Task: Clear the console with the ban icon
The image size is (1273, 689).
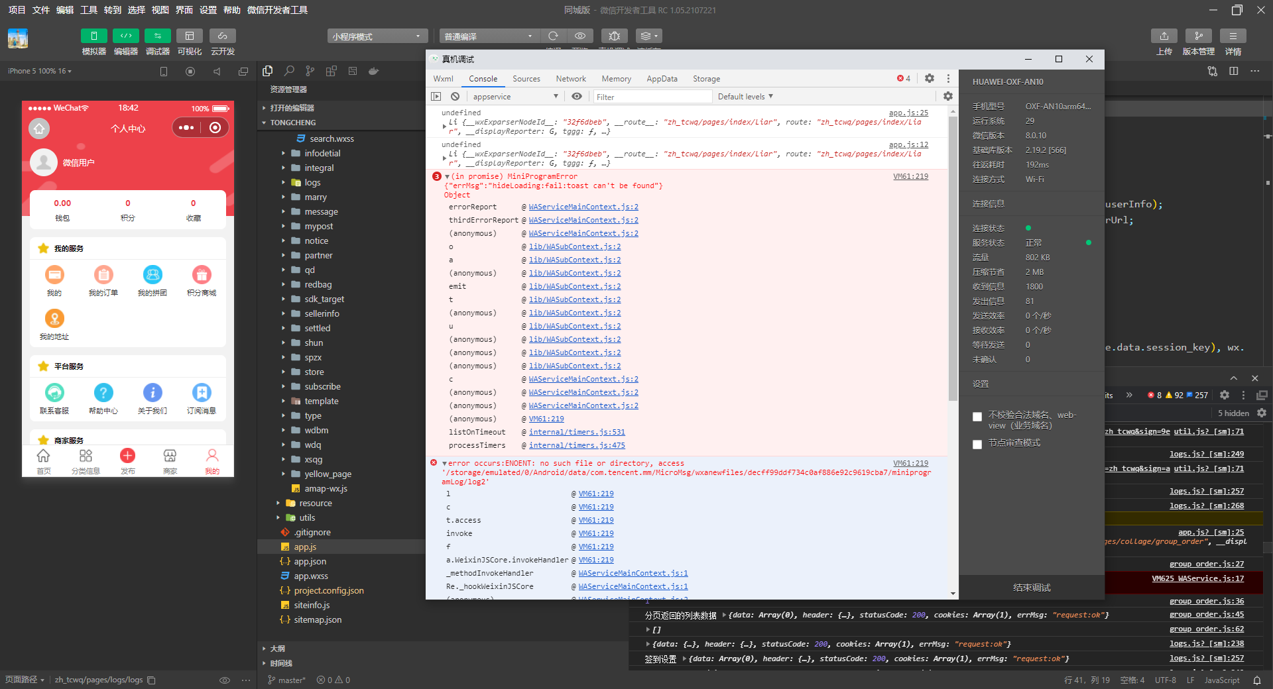Action: pyautogui.click(x=455, y=96)
